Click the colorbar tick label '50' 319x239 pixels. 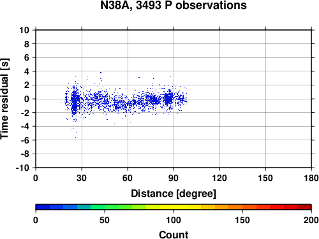[x=105, y=220]
